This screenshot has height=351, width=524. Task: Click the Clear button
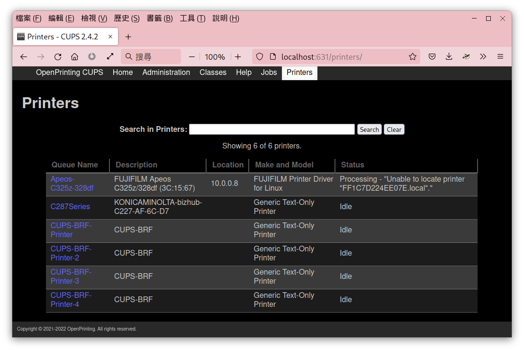coord(394,129)
